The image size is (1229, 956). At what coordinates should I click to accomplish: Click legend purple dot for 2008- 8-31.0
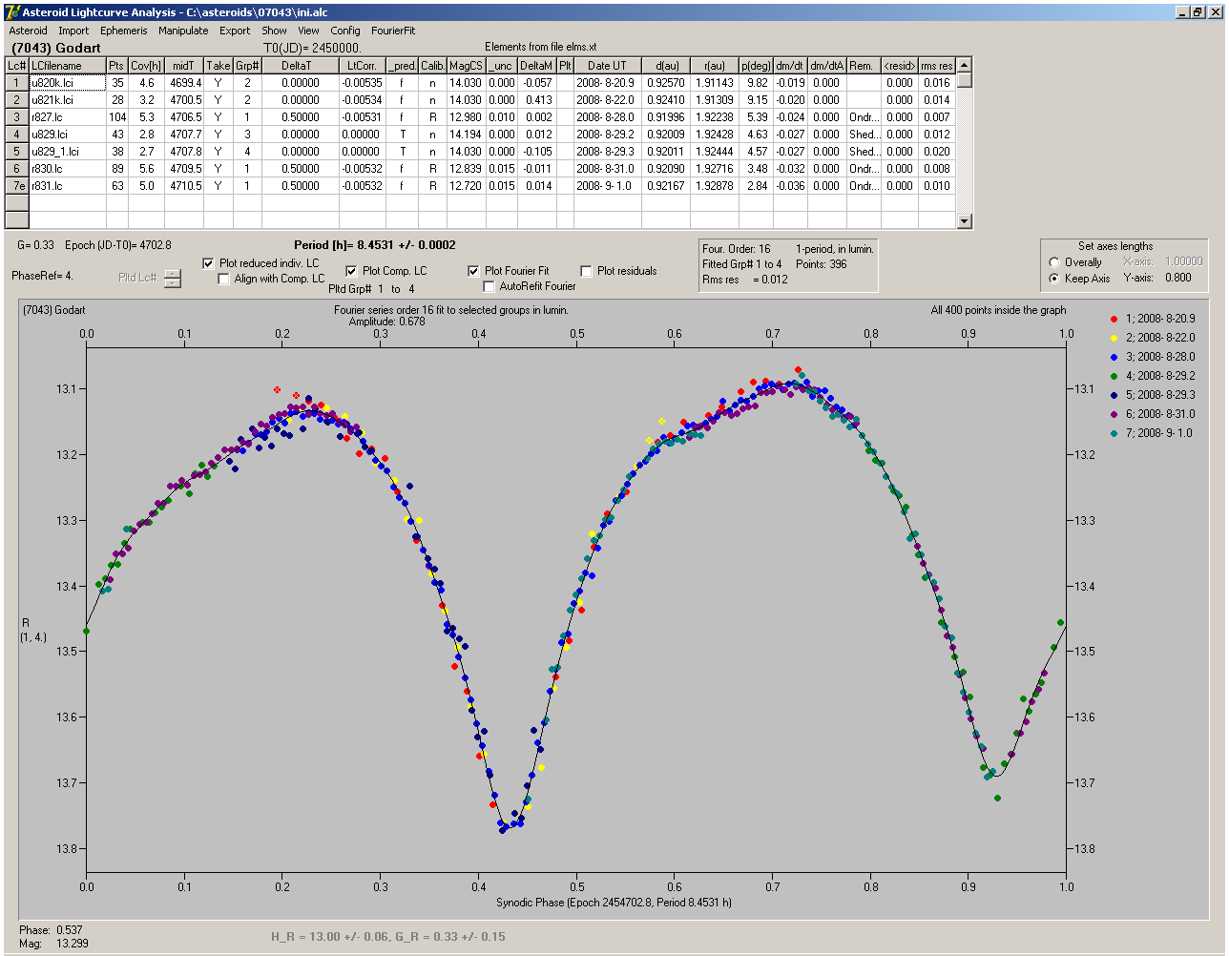coord(1114,414)
